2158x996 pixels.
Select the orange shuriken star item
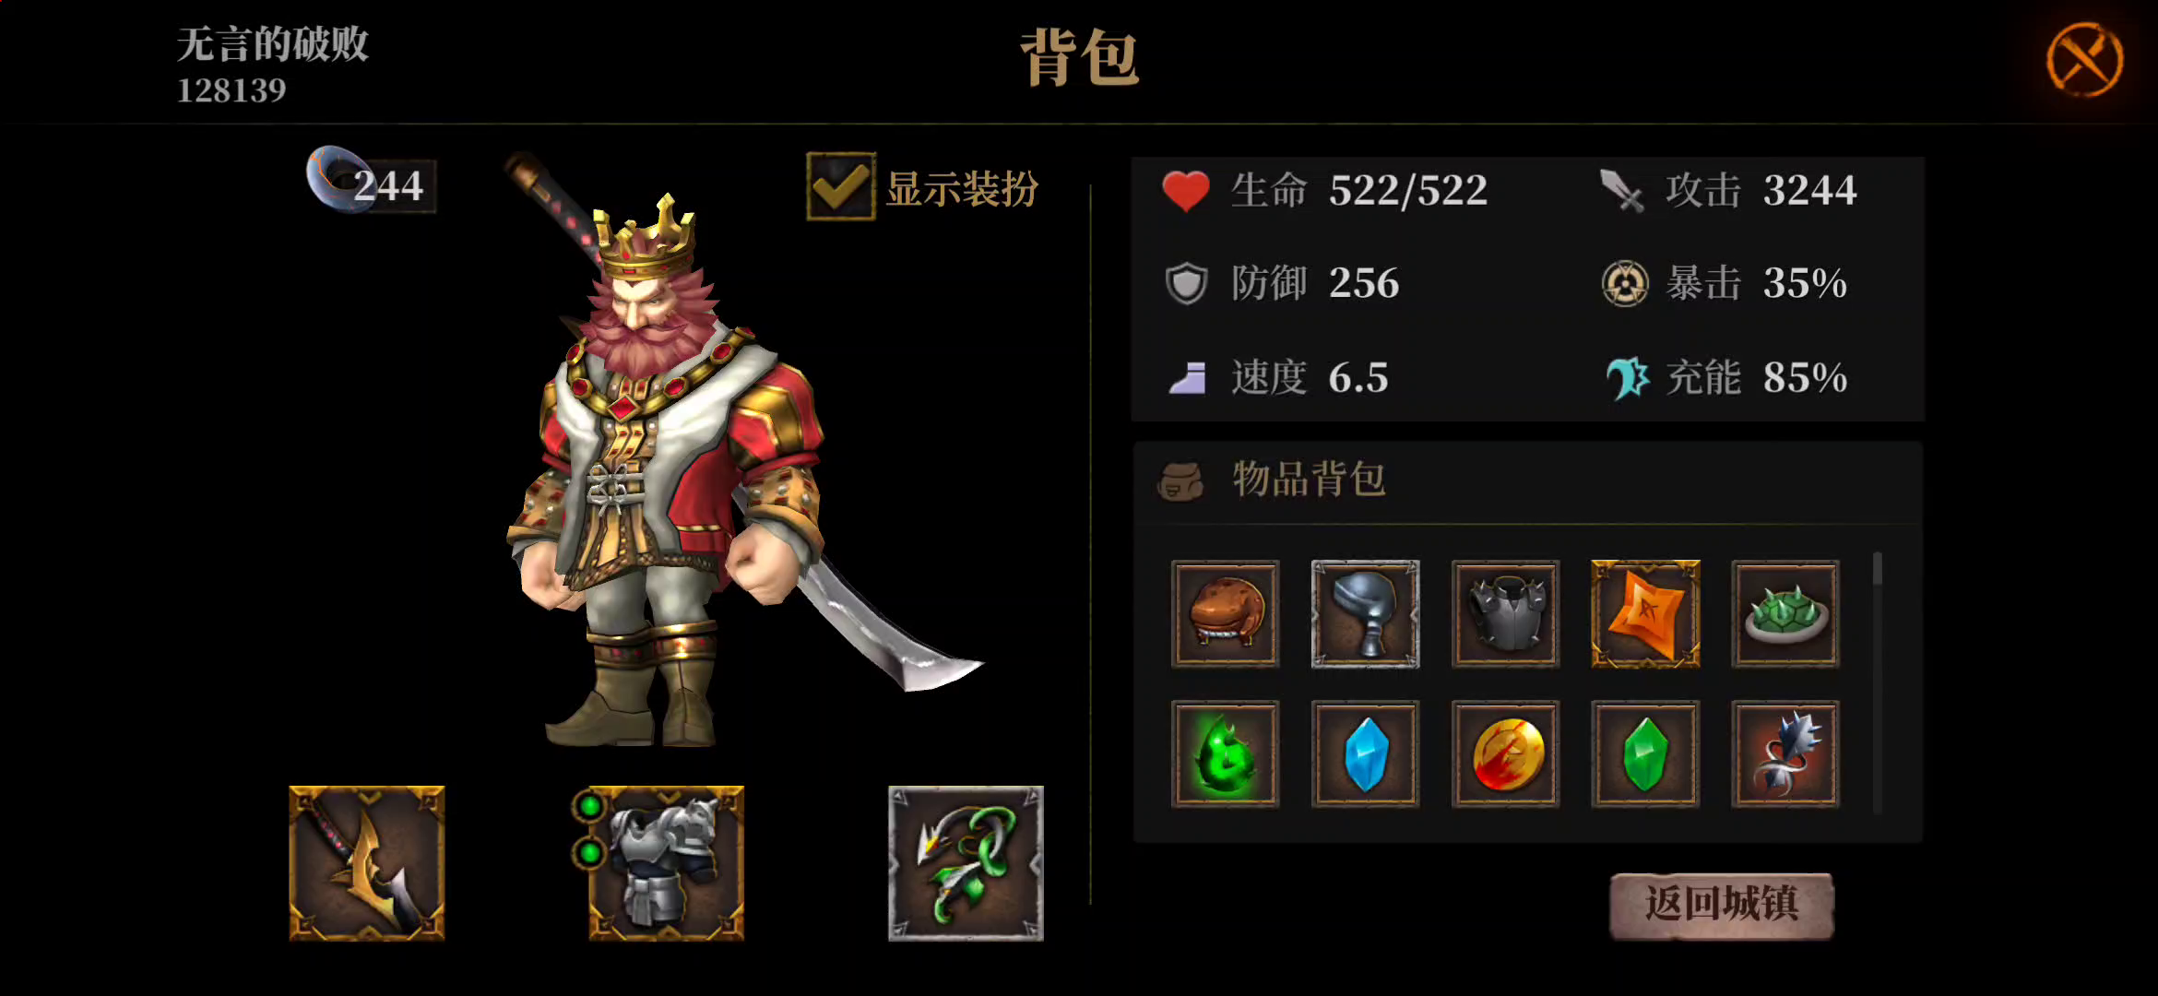pyautogui.click(x=1645, y=613)
